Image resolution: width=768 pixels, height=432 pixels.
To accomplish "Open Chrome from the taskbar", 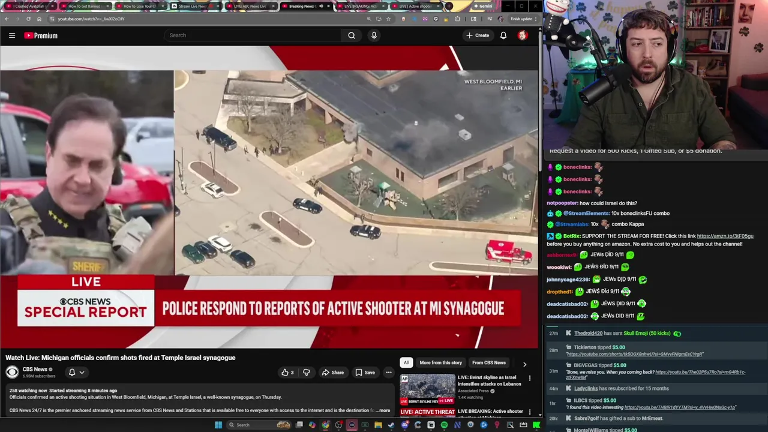I will pyautogui.click(x=325, y=425).
